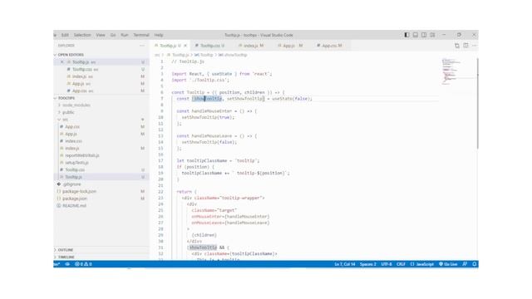532x299 pixels.
Task: Switch to the Tooltip.css editor tab
Action: pos(209,46)
